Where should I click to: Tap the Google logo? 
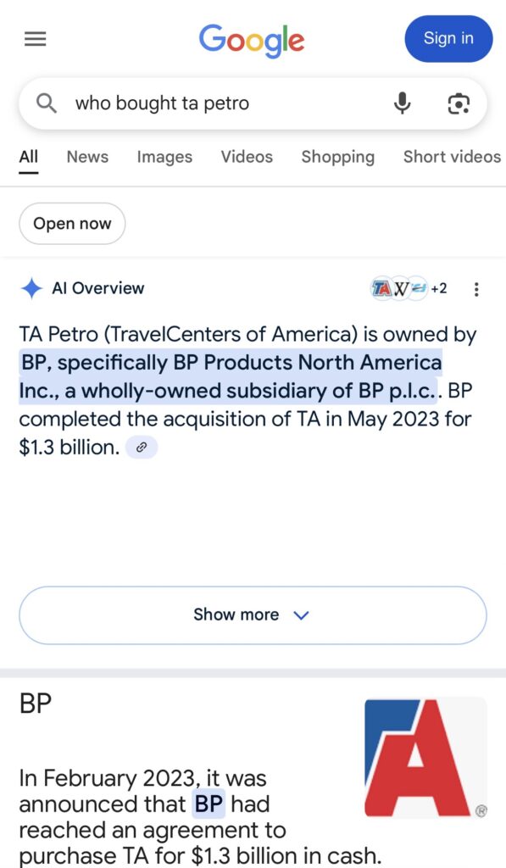(252, 41)
